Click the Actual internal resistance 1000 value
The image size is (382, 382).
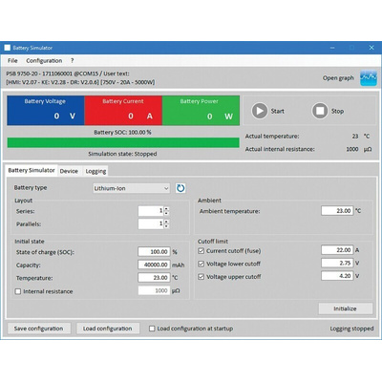click(x=352, y=149)
